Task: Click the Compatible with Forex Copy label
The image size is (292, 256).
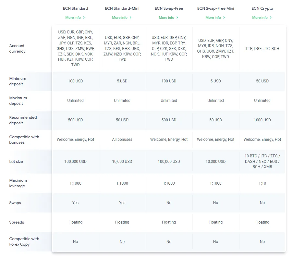Action: (x=24, y=241)
